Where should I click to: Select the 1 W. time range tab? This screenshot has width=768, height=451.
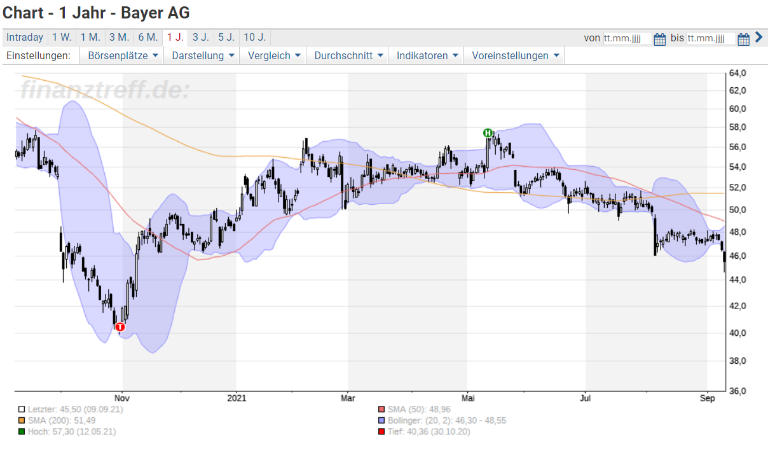(62, 38)
